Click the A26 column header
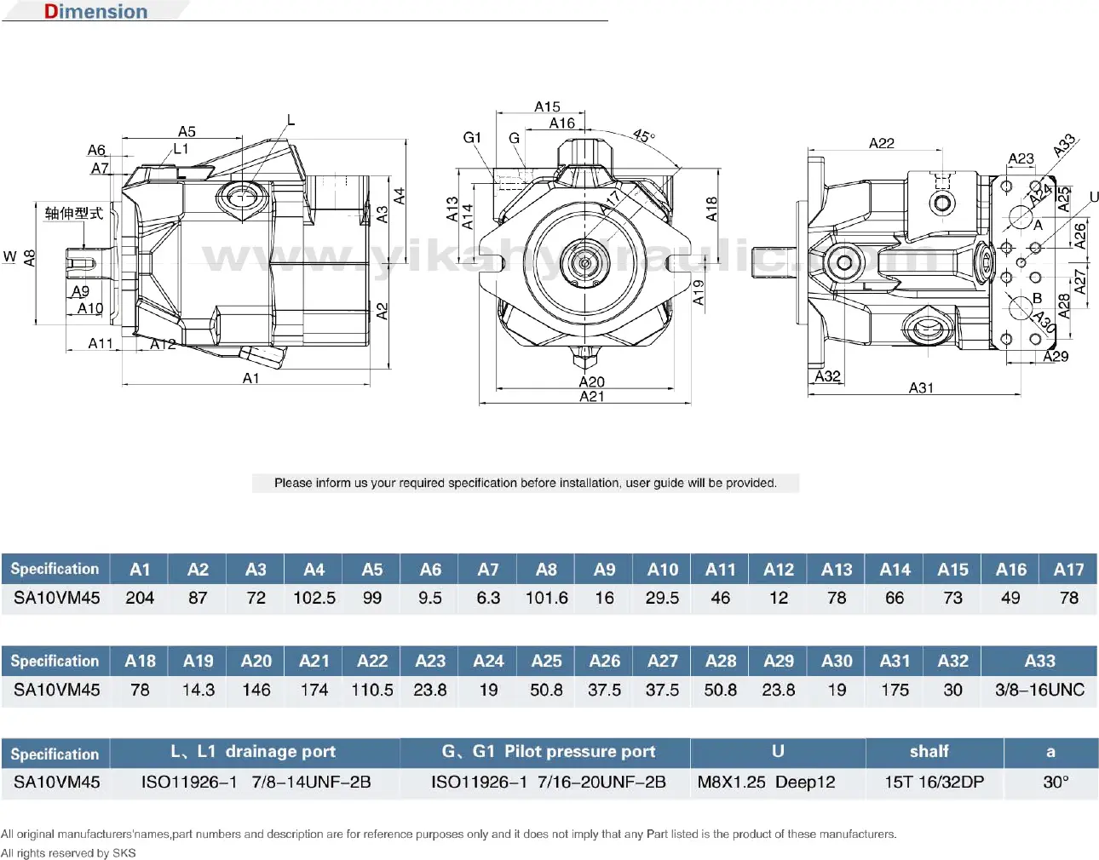Image resolution: width=1099 pixels, height=860 pixels. coord(604,662)
